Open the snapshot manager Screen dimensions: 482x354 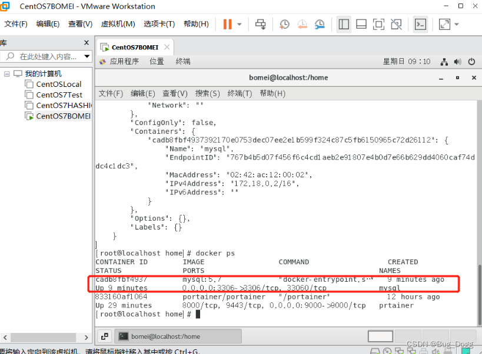pos(320,24)
